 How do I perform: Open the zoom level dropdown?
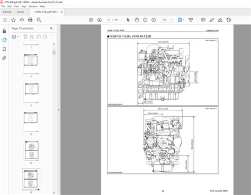(x=172, y=20)
